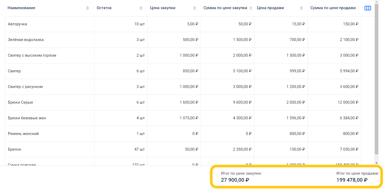Click the Ремень женский row
The width and height of the screenshot is (384, 189).
click(x=183, y=134)
